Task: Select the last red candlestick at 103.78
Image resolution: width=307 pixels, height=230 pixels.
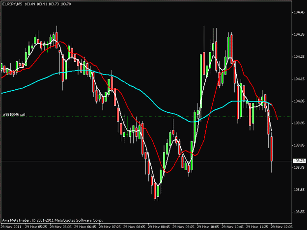Action: pyautogui.click(x=272, y=149)
